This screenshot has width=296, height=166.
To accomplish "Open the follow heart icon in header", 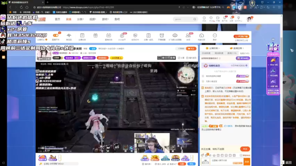I will pos(211,18).
